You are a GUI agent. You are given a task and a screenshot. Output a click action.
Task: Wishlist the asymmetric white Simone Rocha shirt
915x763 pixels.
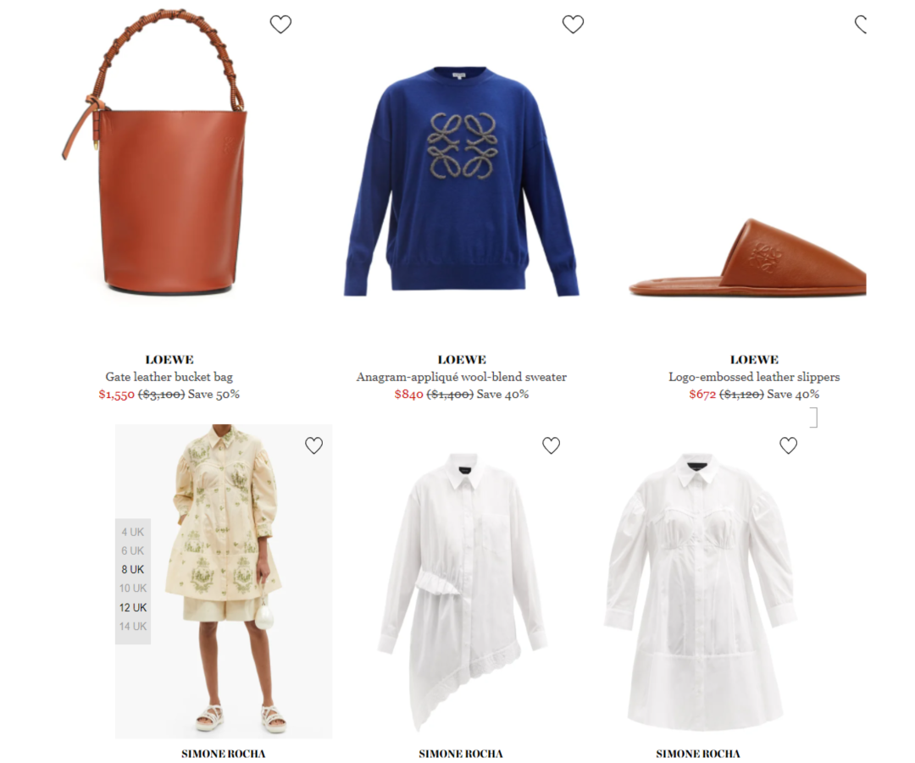[x=551, y=445]
